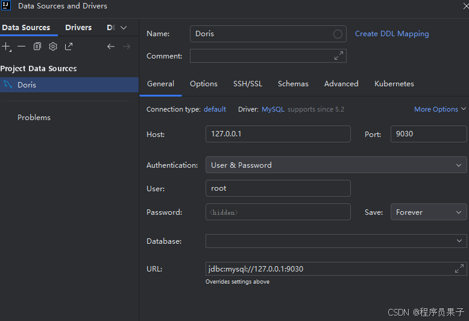Image resolution: width=469 pixels, height=321 pixels.
Task: Close the Data Sources and Drivers dialog
Action: (466, 6)
